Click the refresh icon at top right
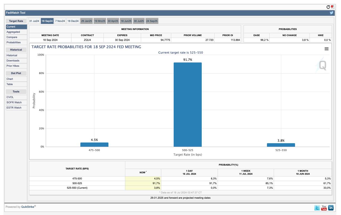Image resolution: width=341 pixels, height=215 pixels. 328,7
